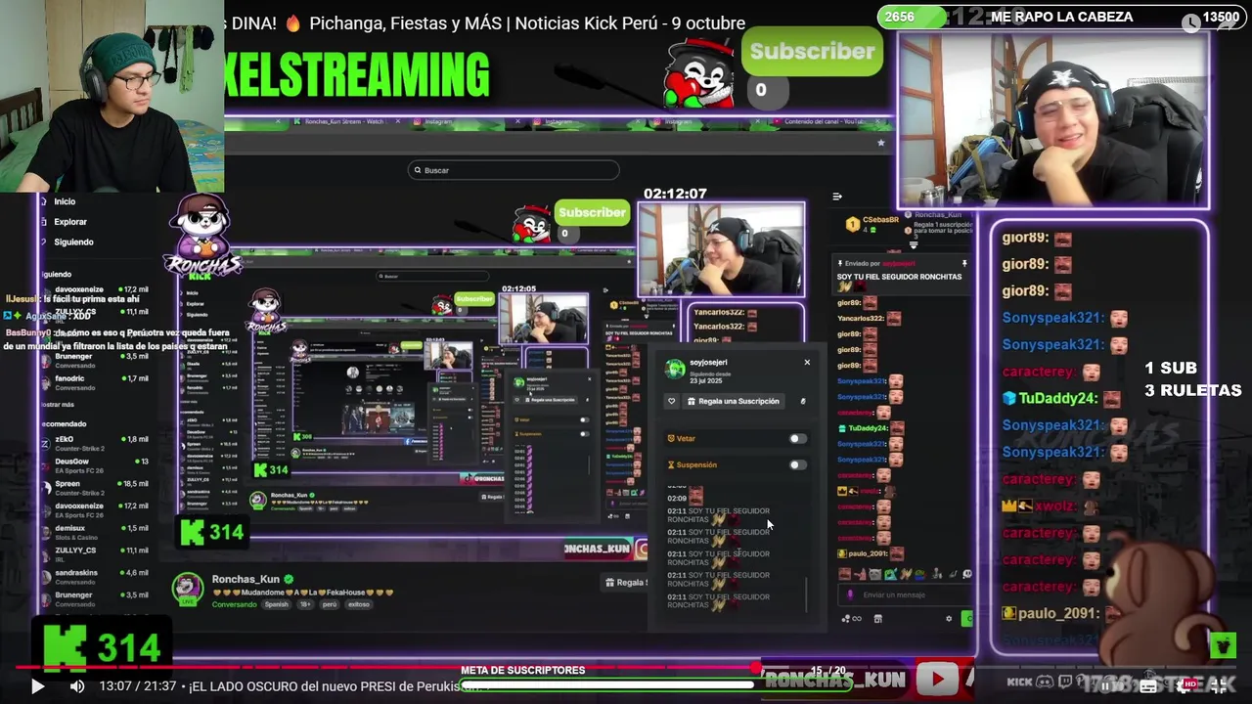The image size is (1252, 704).
Task: Play the YouTube video
Action: tap(37, 686)
